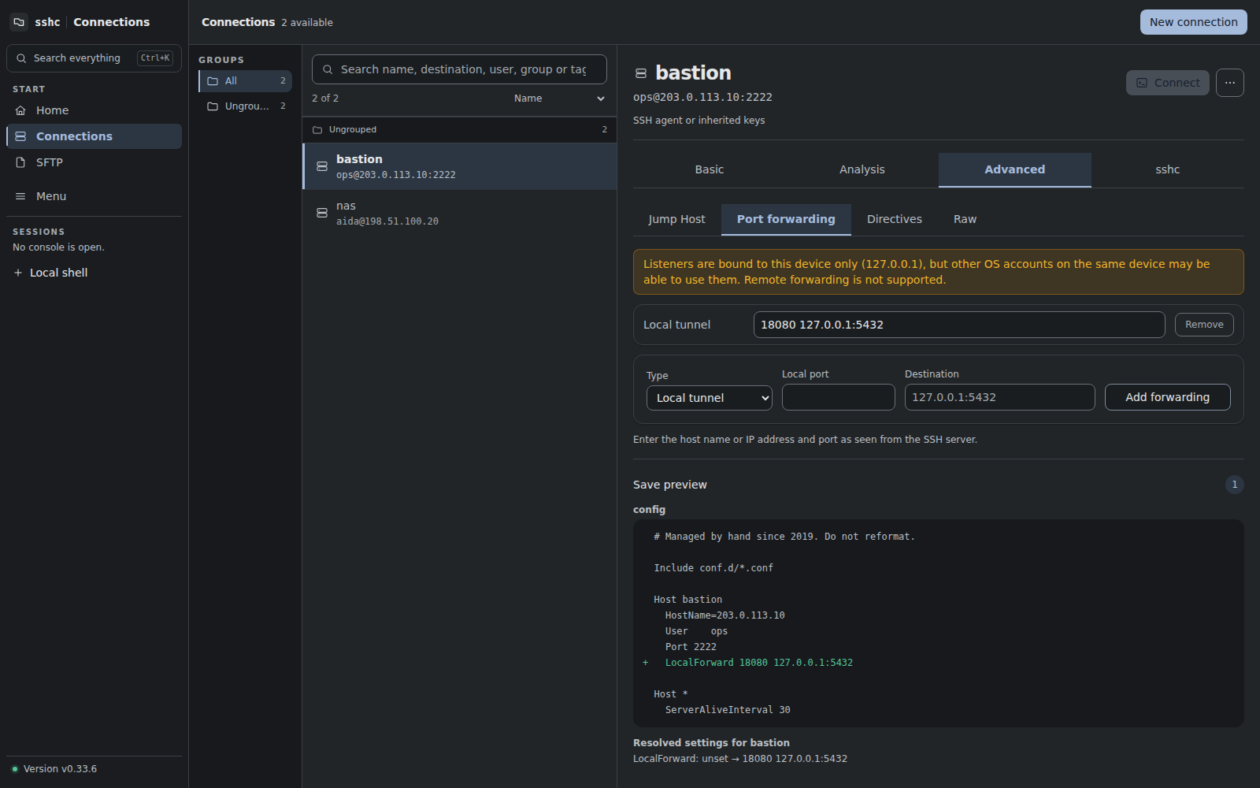Click the Connect button
The height and width of the screenshot is (788, 1260).
point(1168,83)
